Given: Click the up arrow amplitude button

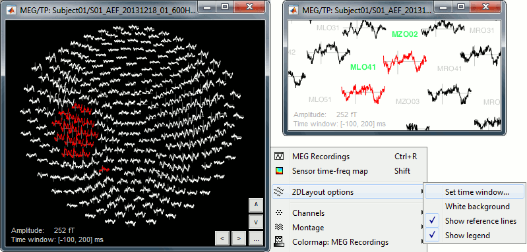Looking at the screenshot, I should point(256,205).
